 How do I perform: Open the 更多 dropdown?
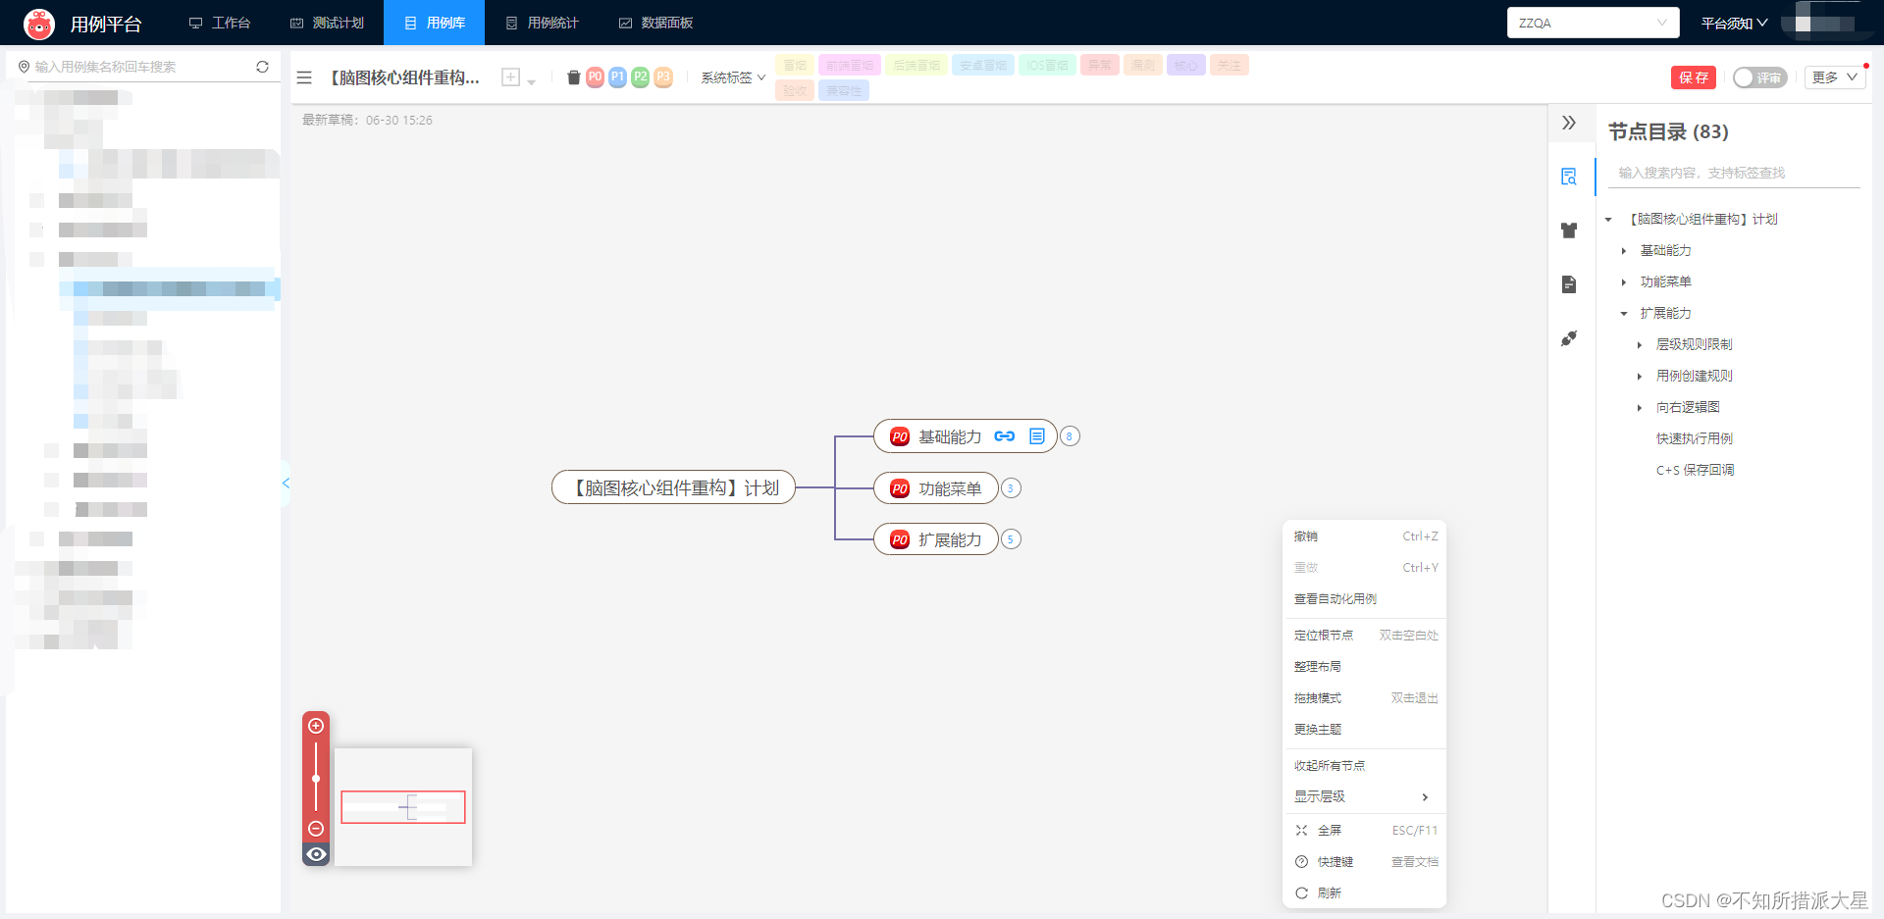[x=1834, y=77]
